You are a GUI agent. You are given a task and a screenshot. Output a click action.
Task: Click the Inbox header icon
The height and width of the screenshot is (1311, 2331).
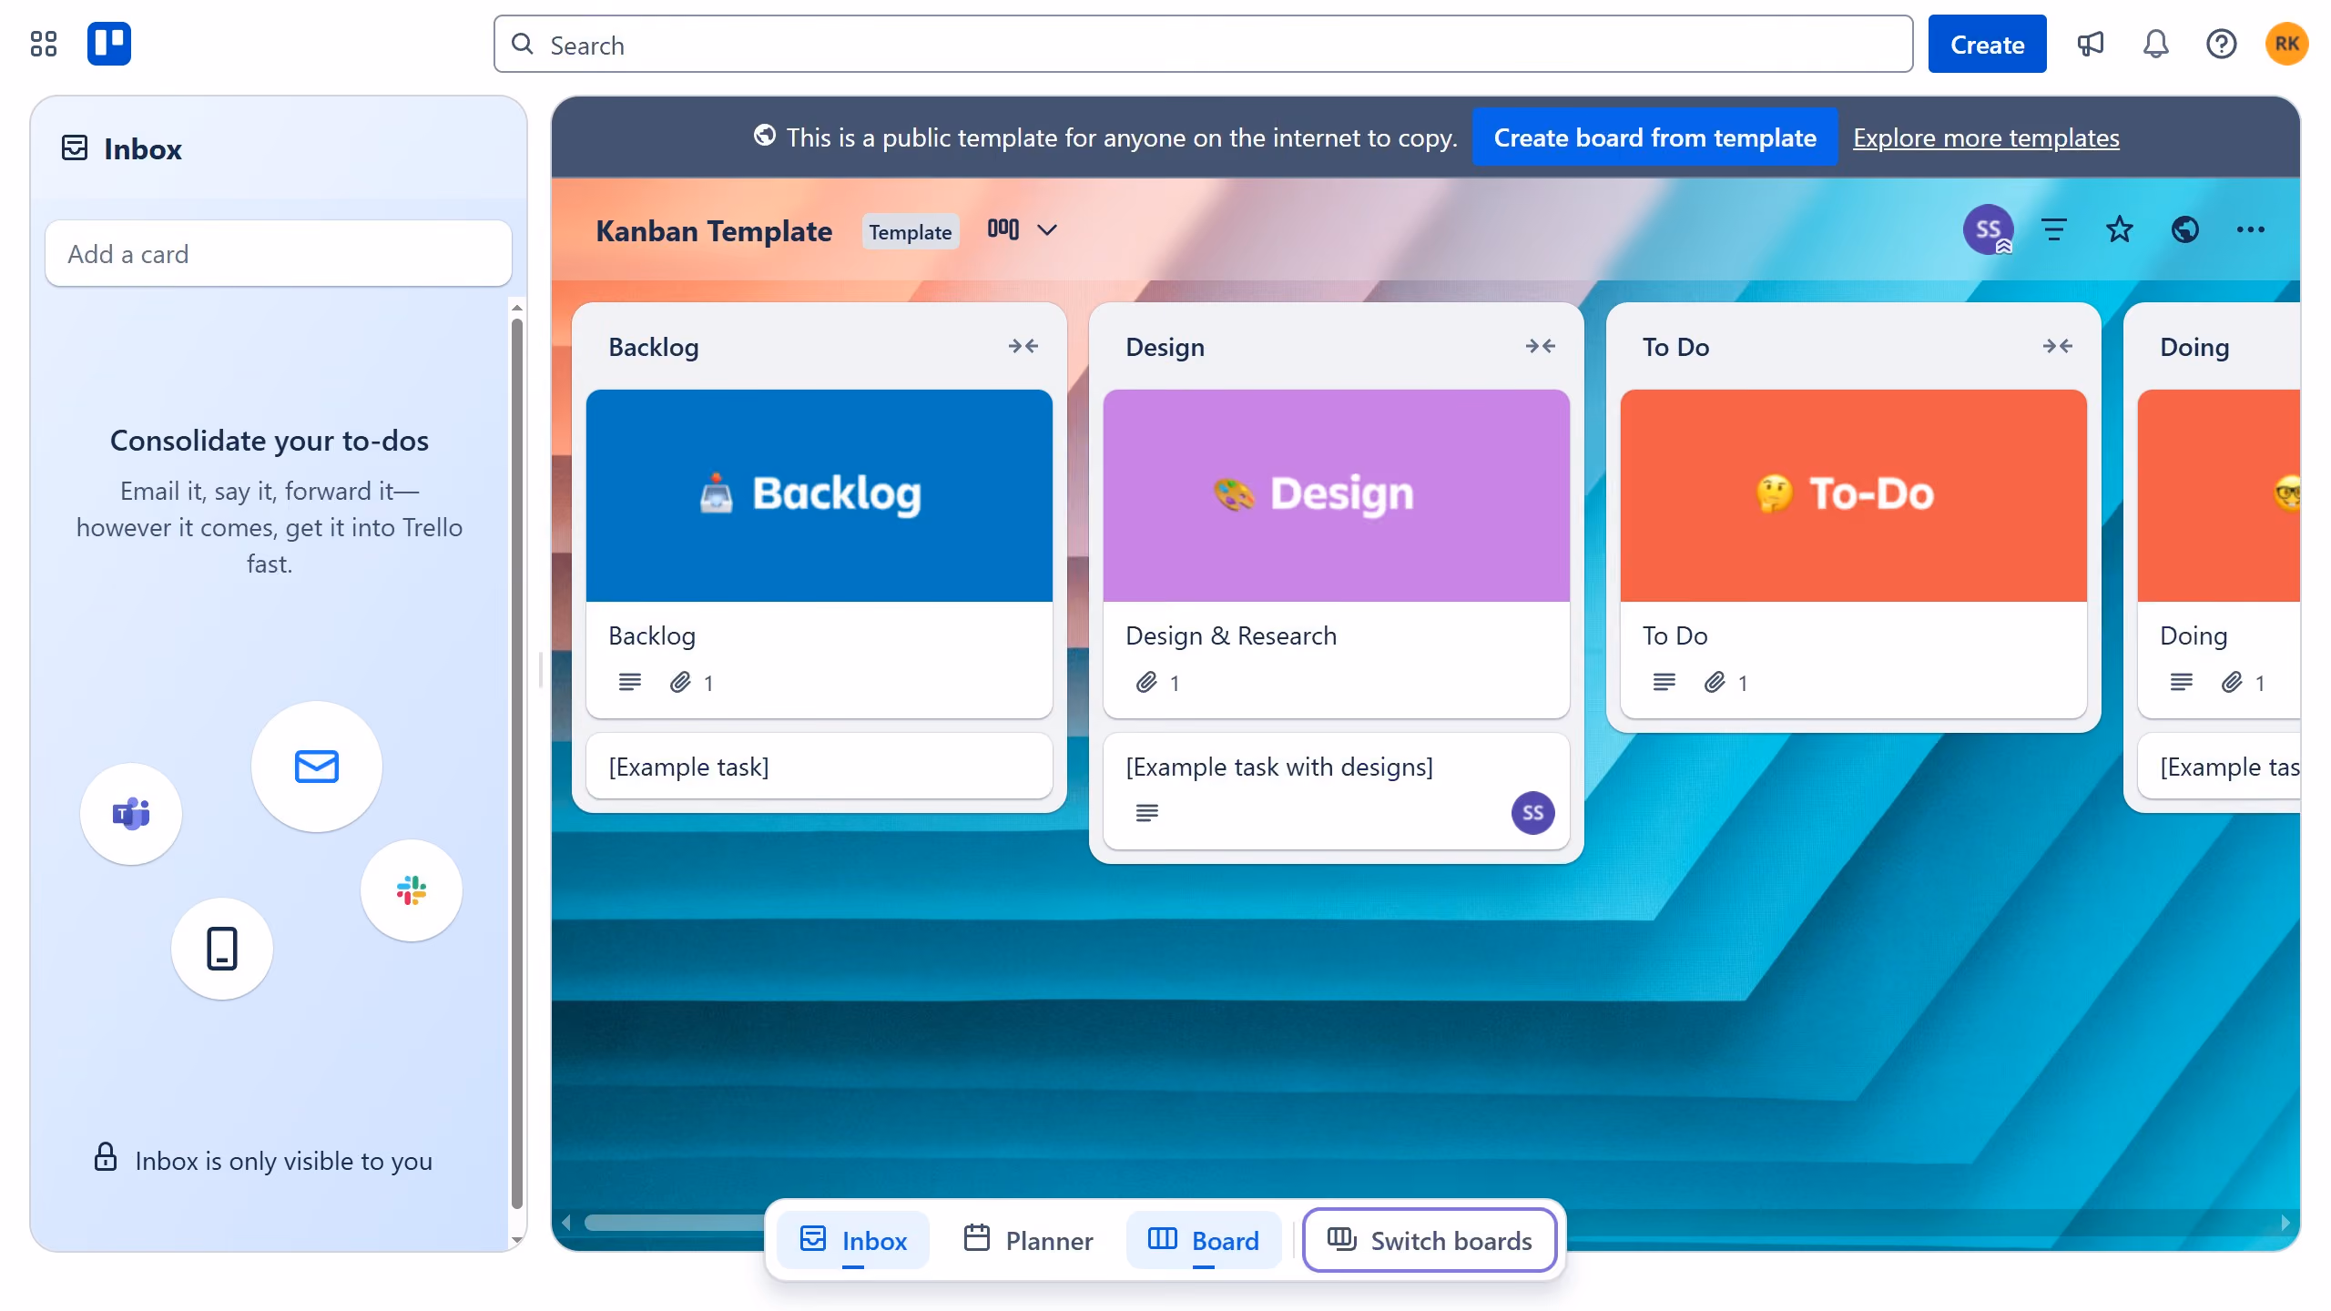click(75, 148)
